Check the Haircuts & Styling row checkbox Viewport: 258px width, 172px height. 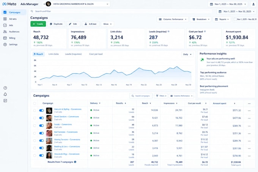pyautogui.click(x=35, y=110)
